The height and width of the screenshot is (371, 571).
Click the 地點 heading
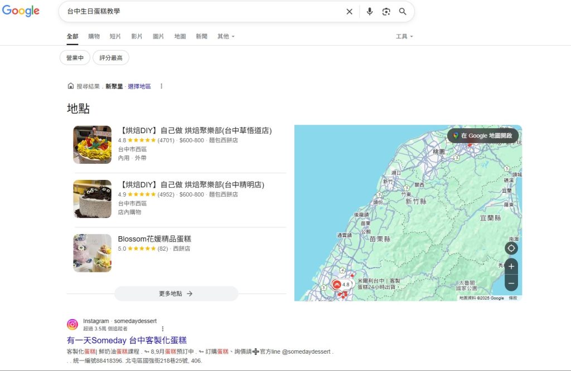(x=78, y=109)
